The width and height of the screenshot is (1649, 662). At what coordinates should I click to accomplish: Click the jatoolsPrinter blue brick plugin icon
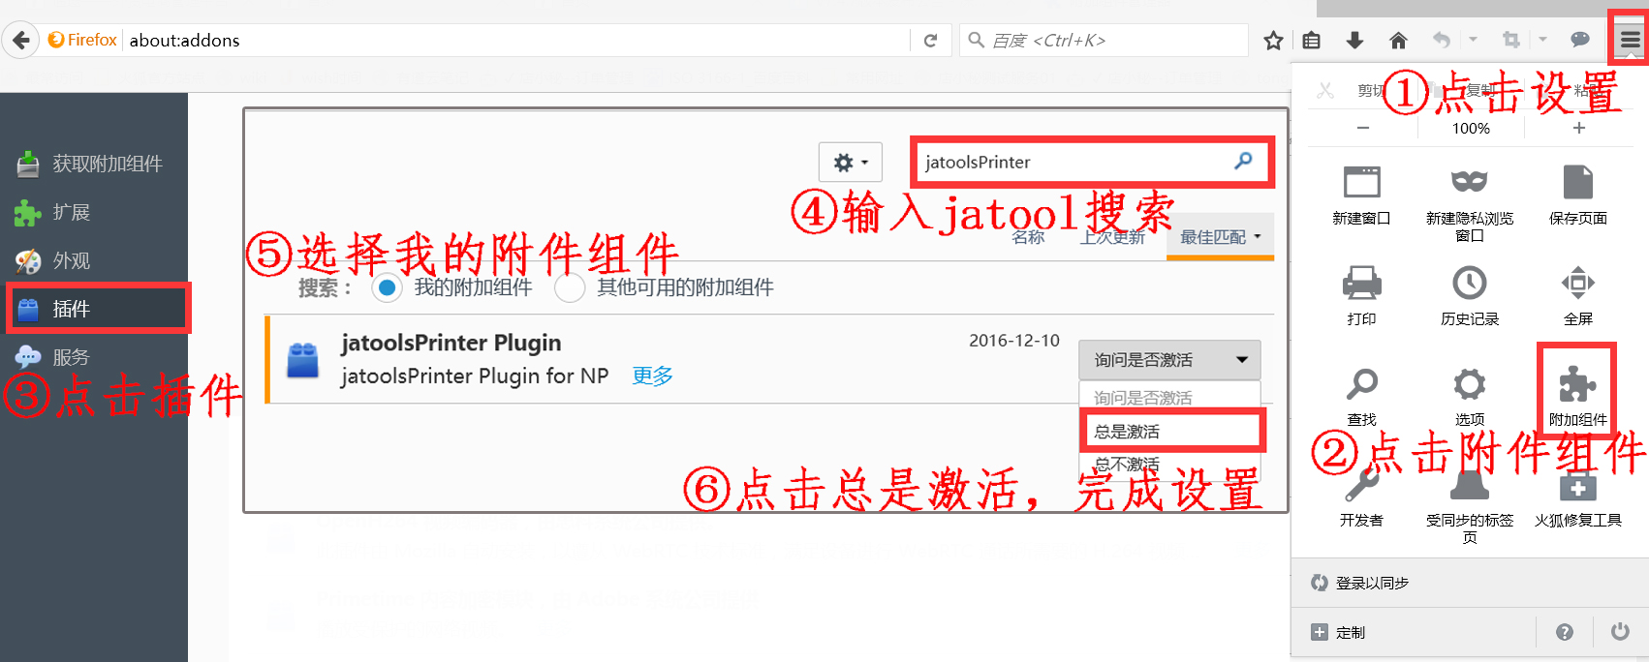302,360
